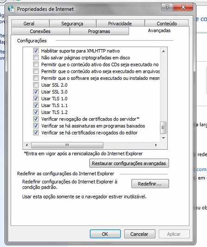The height and width of the screenshot is (247, 207).
Task: Check Não salvar páginas criptografadas em disco
Action: [36, 57]
